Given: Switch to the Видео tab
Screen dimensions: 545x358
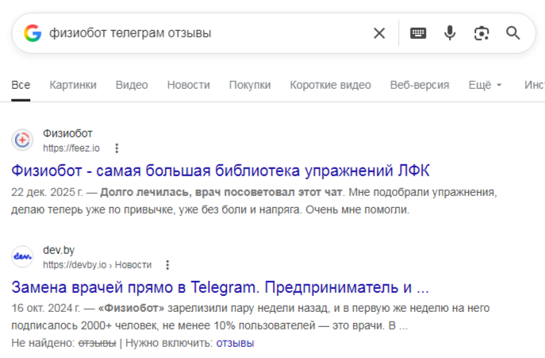Looking at the screenshot, I should point(132,85).
